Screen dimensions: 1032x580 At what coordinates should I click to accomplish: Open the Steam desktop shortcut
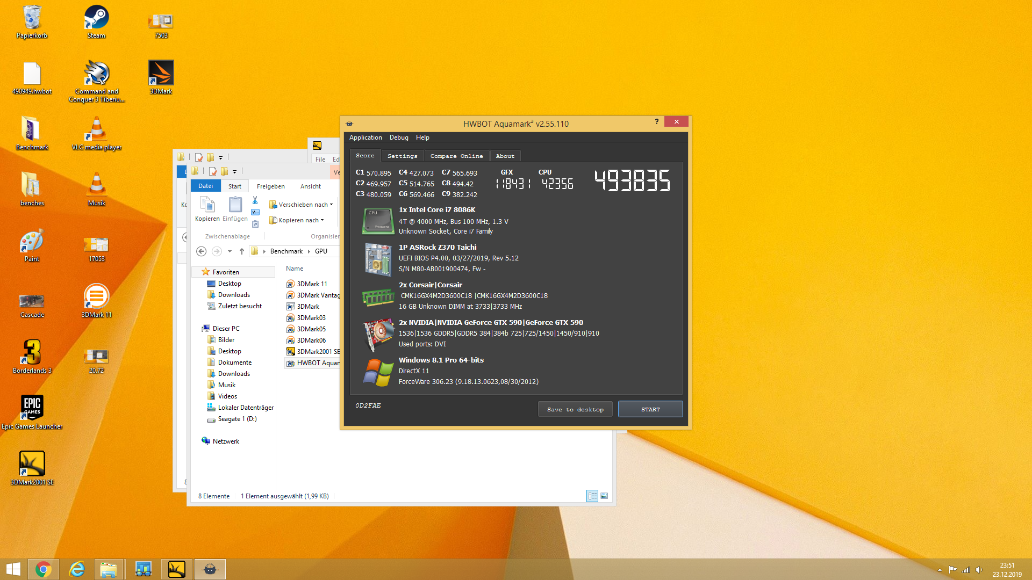point(96,22)
